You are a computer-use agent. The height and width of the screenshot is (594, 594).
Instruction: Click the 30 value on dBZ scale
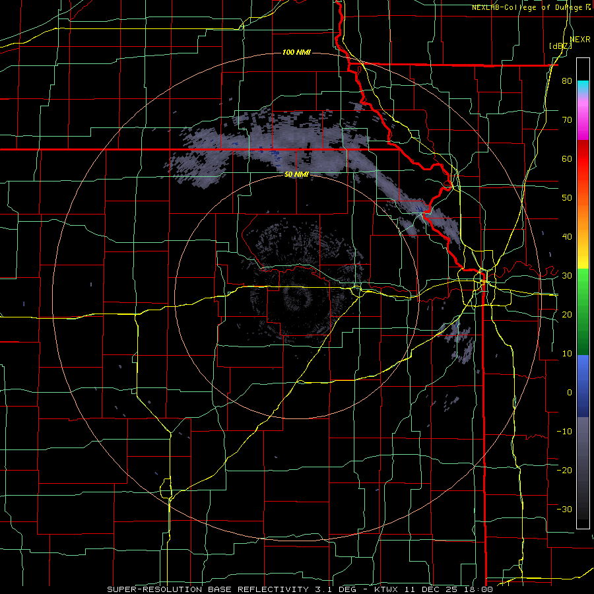[567, 275]
